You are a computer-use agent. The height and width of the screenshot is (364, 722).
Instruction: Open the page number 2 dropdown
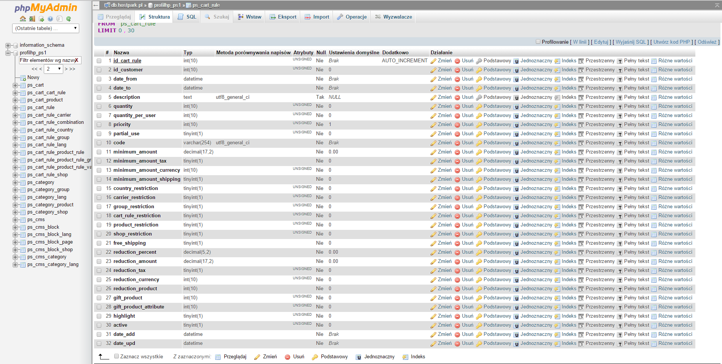click(54, 69)
